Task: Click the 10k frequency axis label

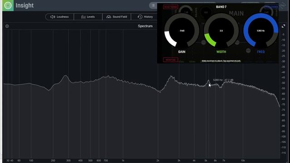Action: click(x=243, y=161)
